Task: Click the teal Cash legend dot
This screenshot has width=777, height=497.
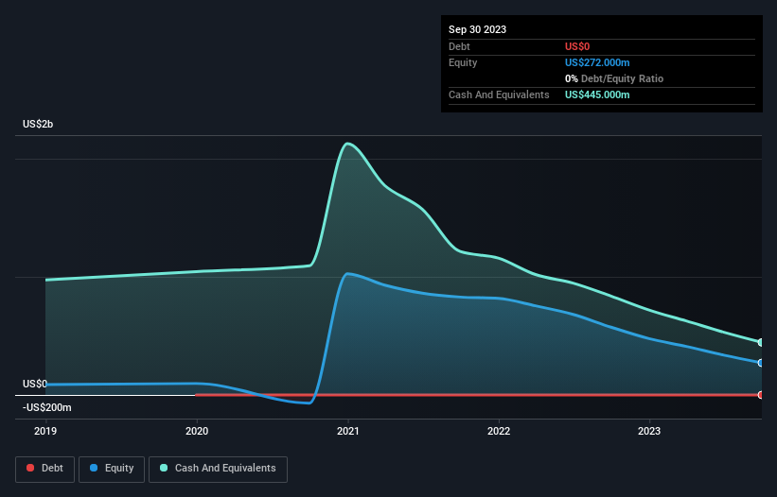Action: pyautogui.click(x=164, y=468)
